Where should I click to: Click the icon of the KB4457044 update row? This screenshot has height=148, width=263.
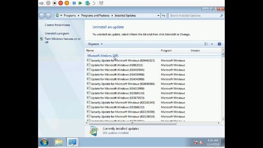(x=88, y=70)
